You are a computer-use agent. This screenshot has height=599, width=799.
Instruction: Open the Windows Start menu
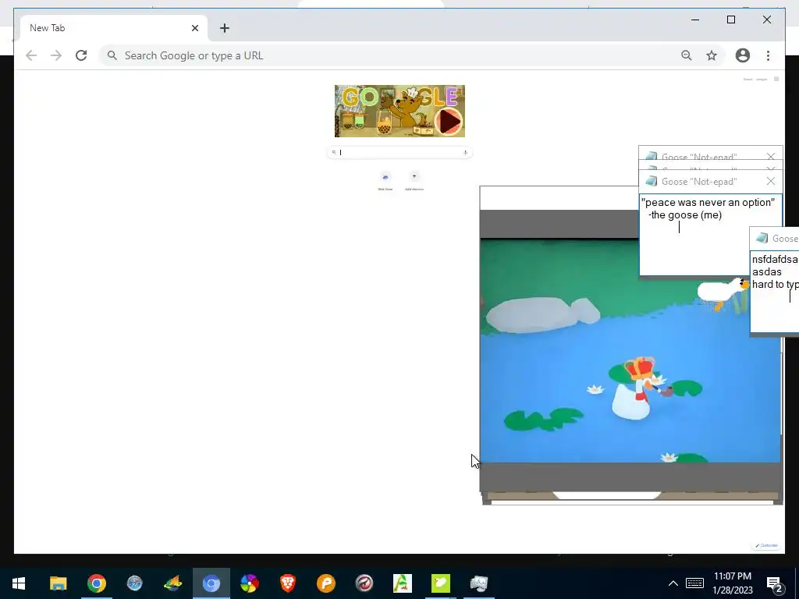[19, 583]
